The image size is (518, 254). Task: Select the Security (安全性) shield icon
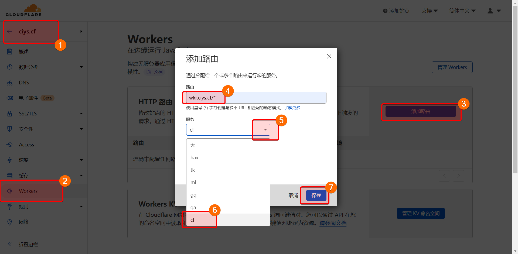pyautogui.click(x=10, y=129)
